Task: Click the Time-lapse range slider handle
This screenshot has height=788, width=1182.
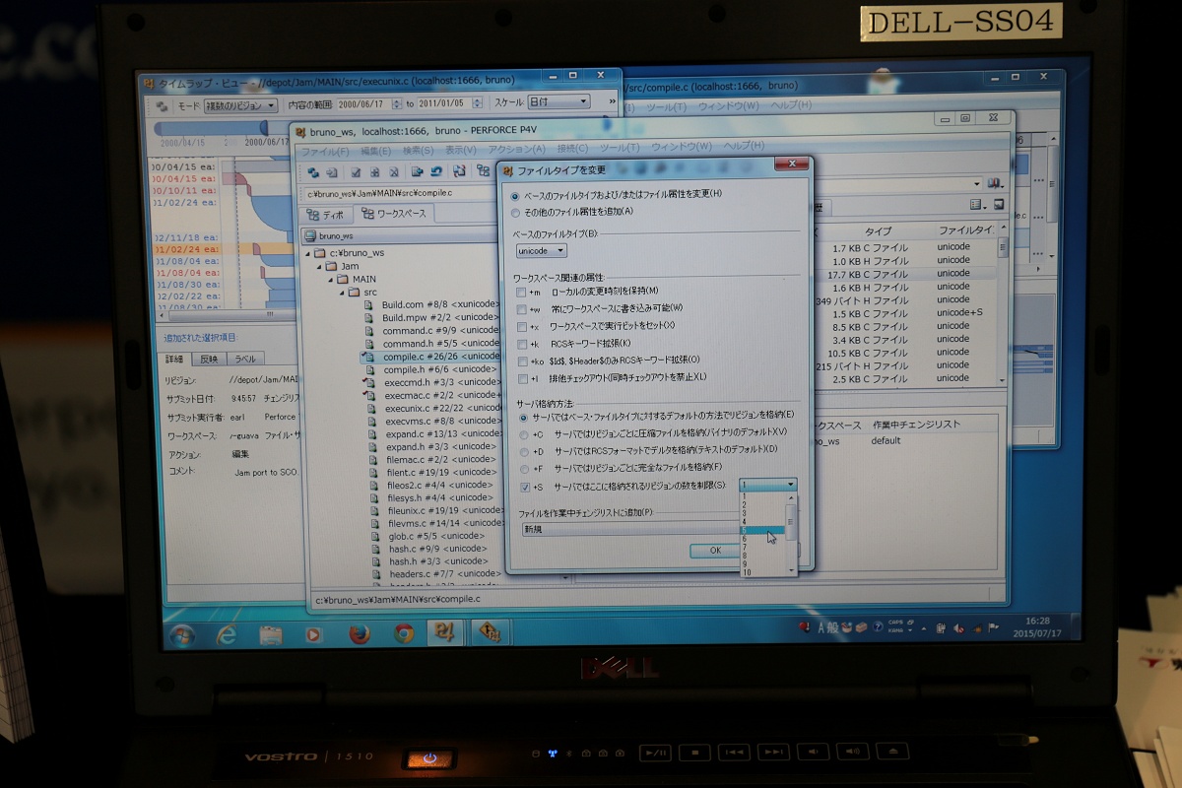Action: 263,128
